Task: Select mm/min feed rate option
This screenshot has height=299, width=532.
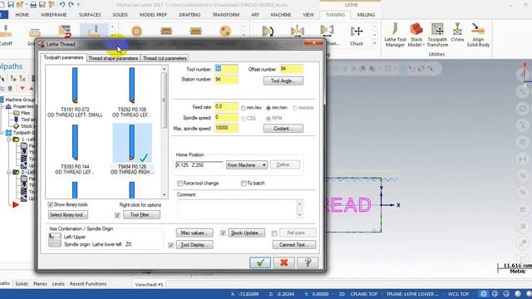Action: click(x=277, y=108)
